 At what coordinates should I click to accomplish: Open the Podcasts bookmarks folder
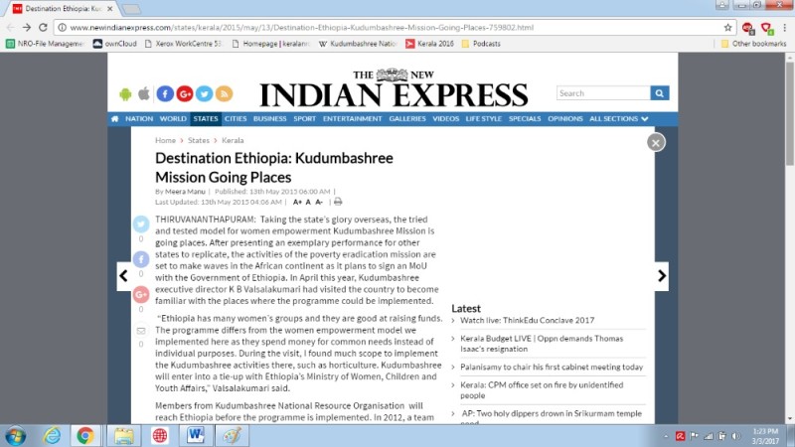(x=481, y=44)
